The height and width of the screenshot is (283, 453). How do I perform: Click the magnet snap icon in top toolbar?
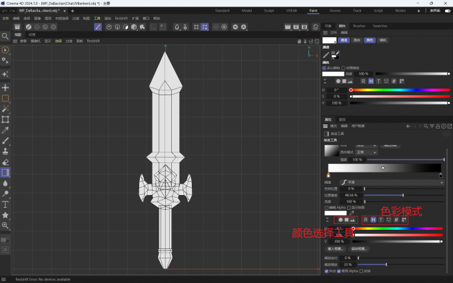click(177, 27)
